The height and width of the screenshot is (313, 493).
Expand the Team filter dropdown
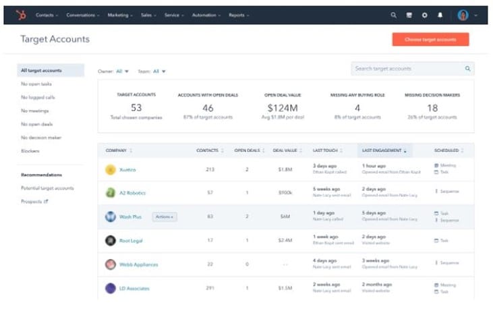(159, 72)
